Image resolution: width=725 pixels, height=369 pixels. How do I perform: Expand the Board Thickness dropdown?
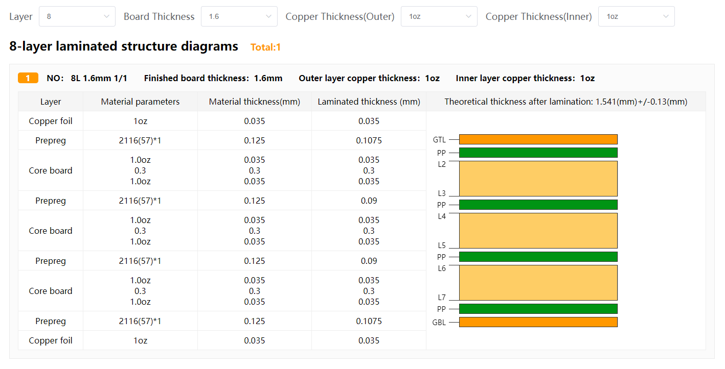(239, 16)
